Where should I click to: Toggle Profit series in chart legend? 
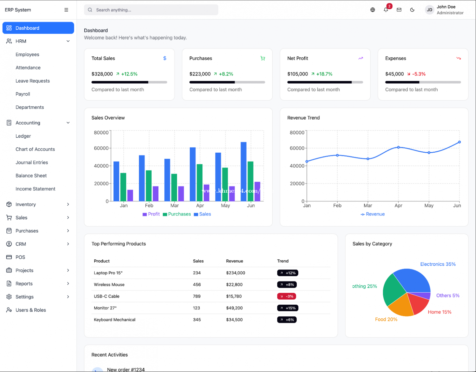[151, 214]
